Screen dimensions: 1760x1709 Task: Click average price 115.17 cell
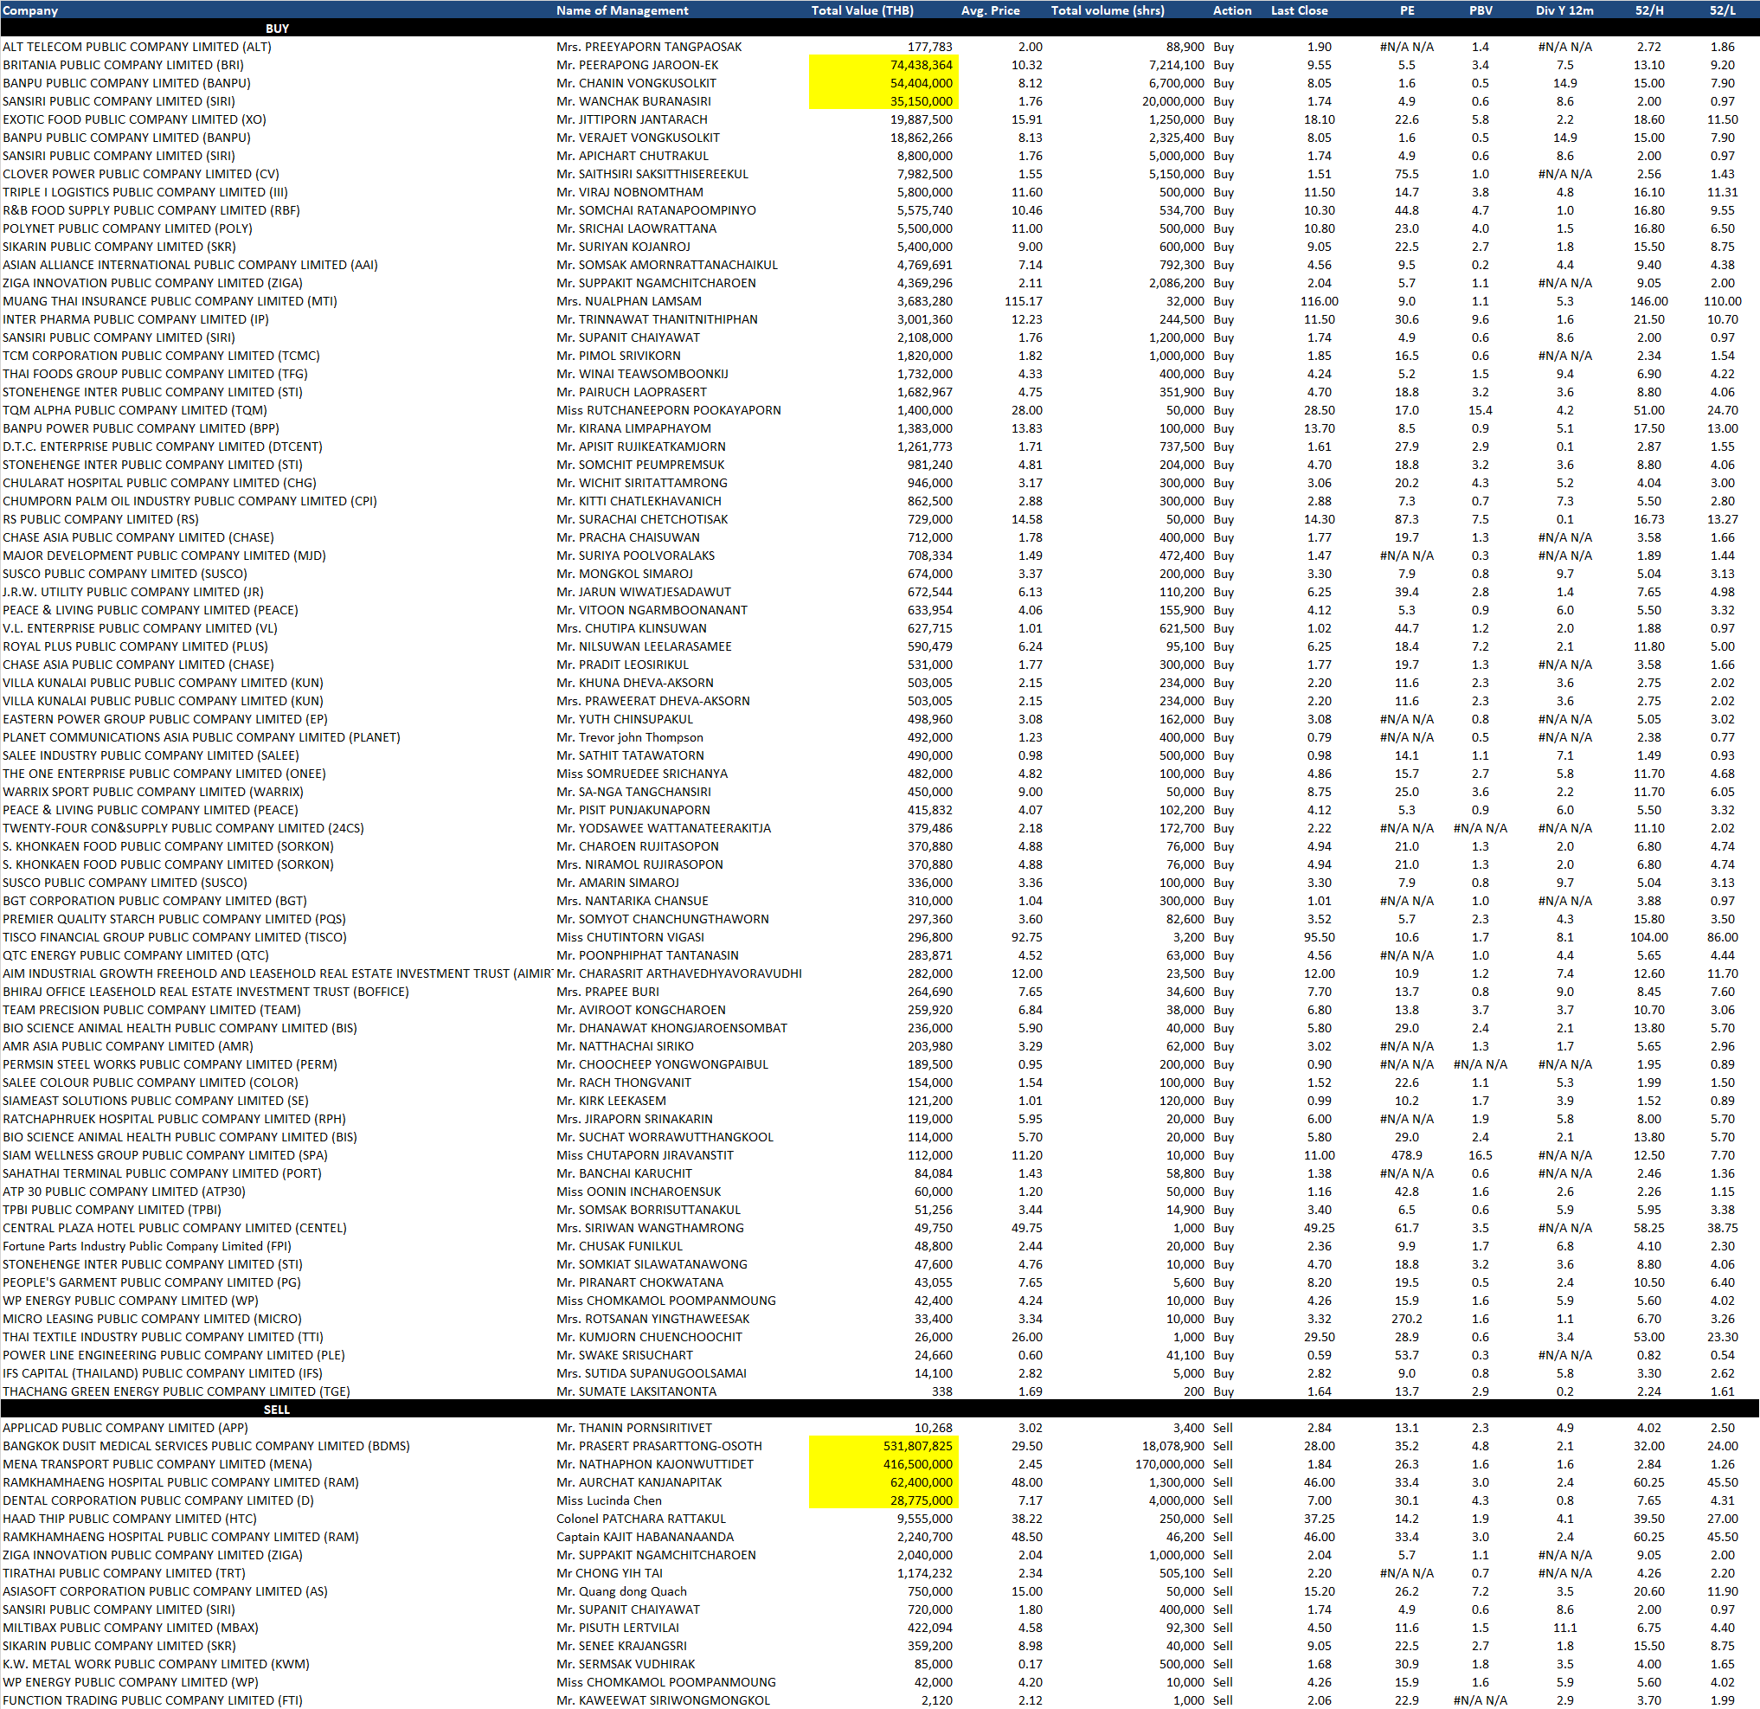click(x=1024, y=301)
